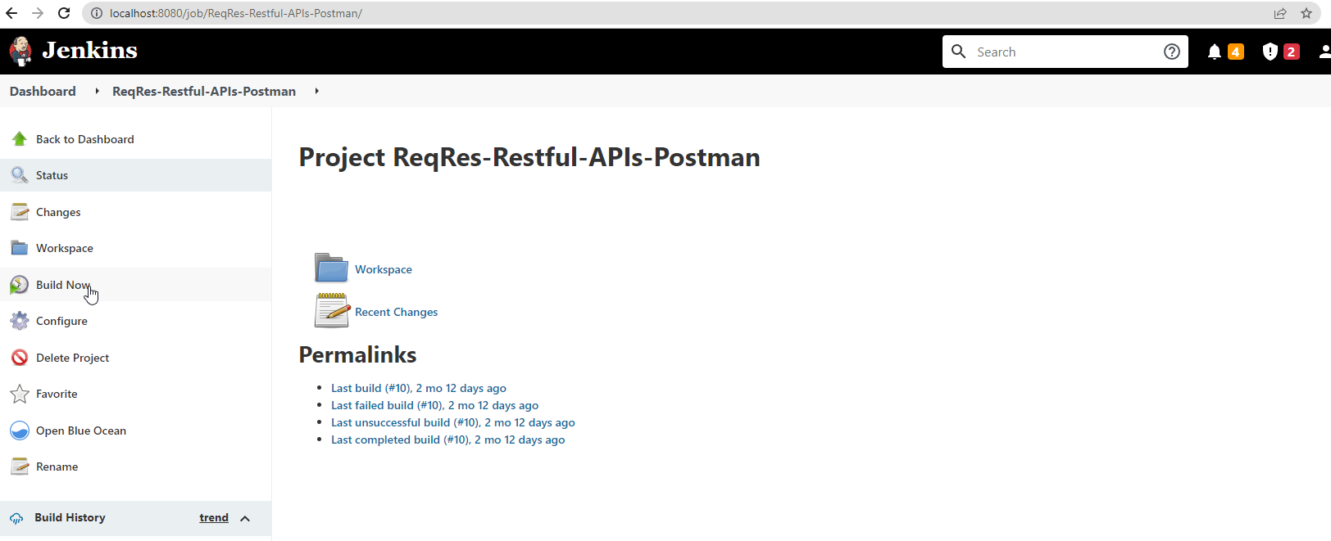Viewport: 1331px width, 541px height.
Task: Click the Workspace folder icon in sidebar
Action: [x=20, y=248]
